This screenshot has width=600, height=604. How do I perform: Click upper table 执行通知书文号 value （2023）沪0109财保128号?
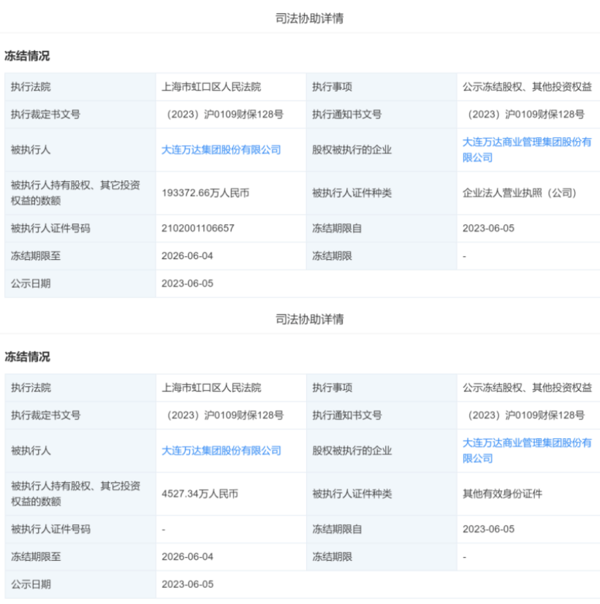click(524, 115)
